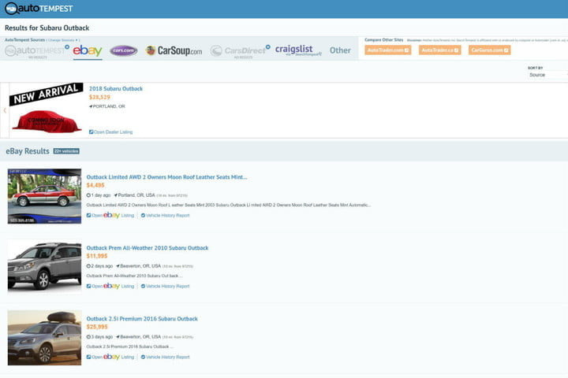Open eBay Listing for Outback Limited AWD

[110, 215]
